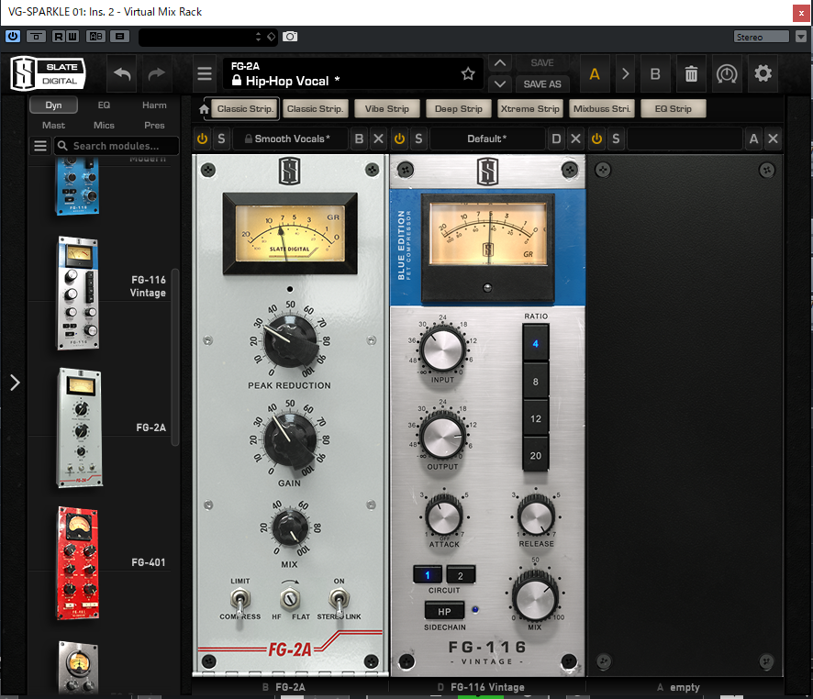813x699 pixels.
Task: Select the FG-401 module thumbnail
Action: 78,563
